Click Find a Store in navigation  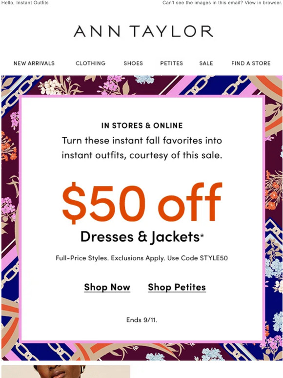pyautogui.click(x=251, y=63)
